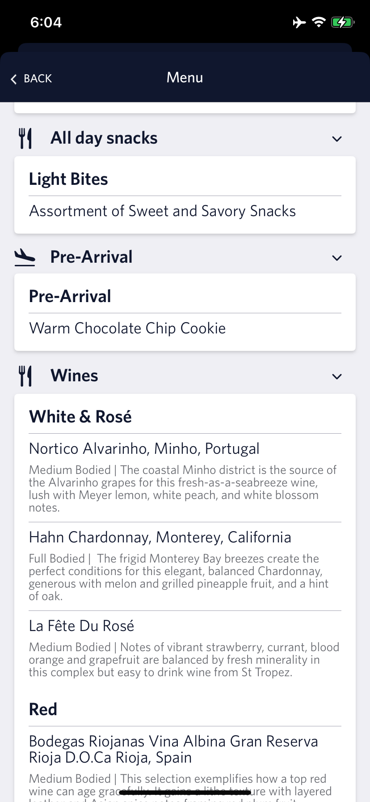Tap the back chevron arrow icon
Viewport: 370px width, 802px height.
[13, 79]
